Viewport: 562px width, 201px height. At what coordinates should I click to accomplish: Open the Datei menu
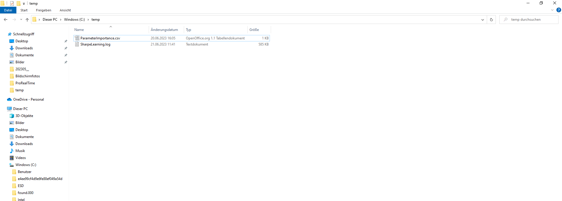point(8,10)
